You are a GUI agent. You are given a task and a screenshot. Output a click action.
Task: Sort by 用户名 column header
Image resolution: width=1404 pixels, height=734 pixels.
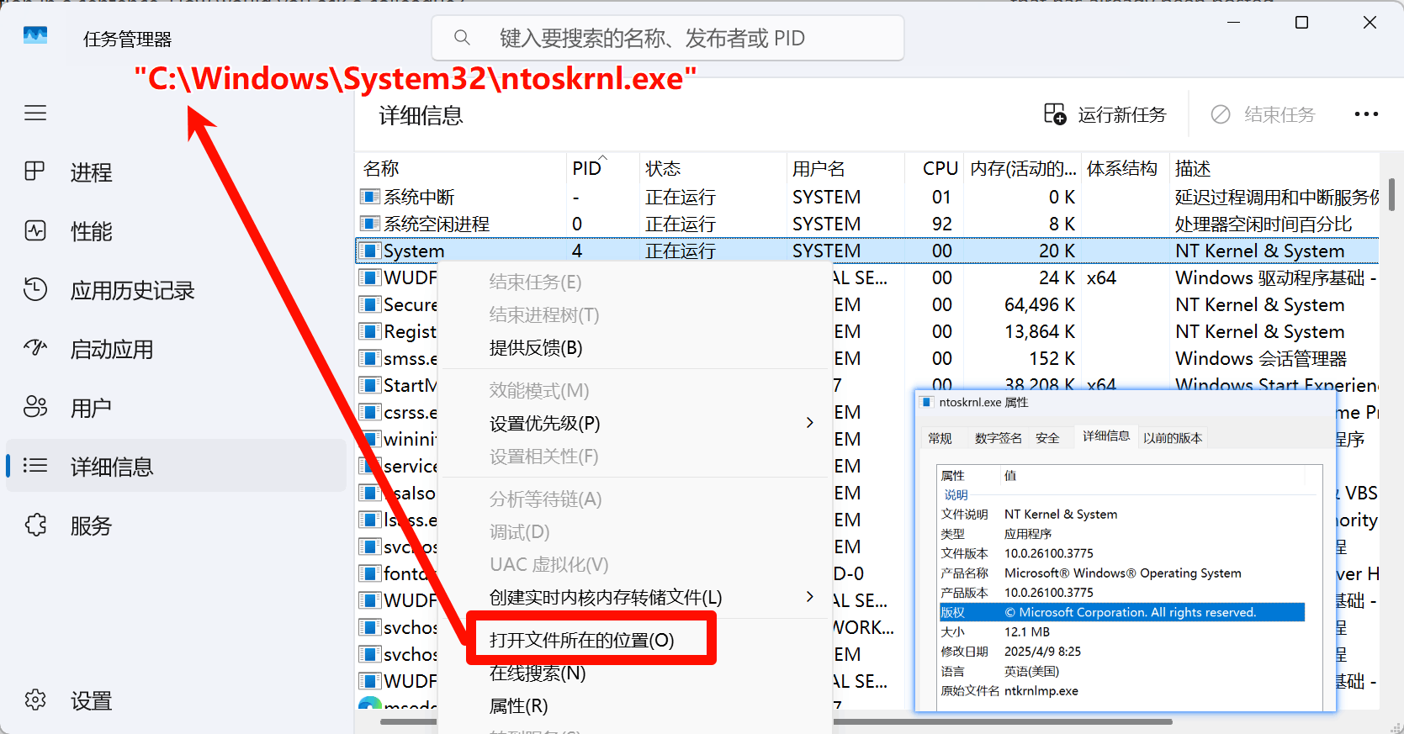[845, 168]
